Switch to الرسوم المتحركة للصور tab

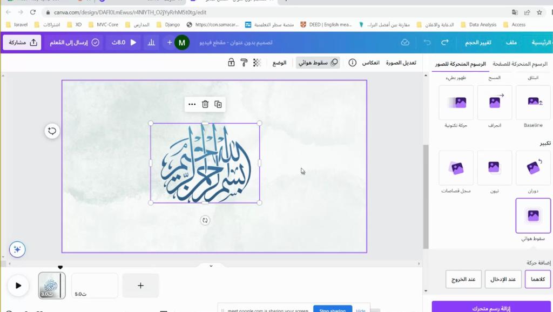460,64
